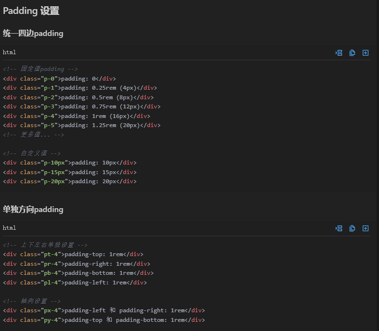Click the line with class "p-3"
379x331 pixels.
82,106
